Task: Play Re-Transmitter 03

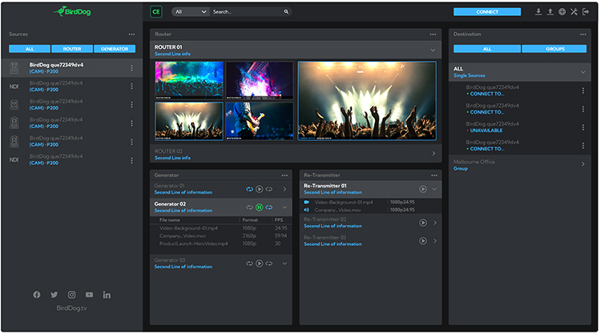Action: pyautogui.click(x=423, y=241)
